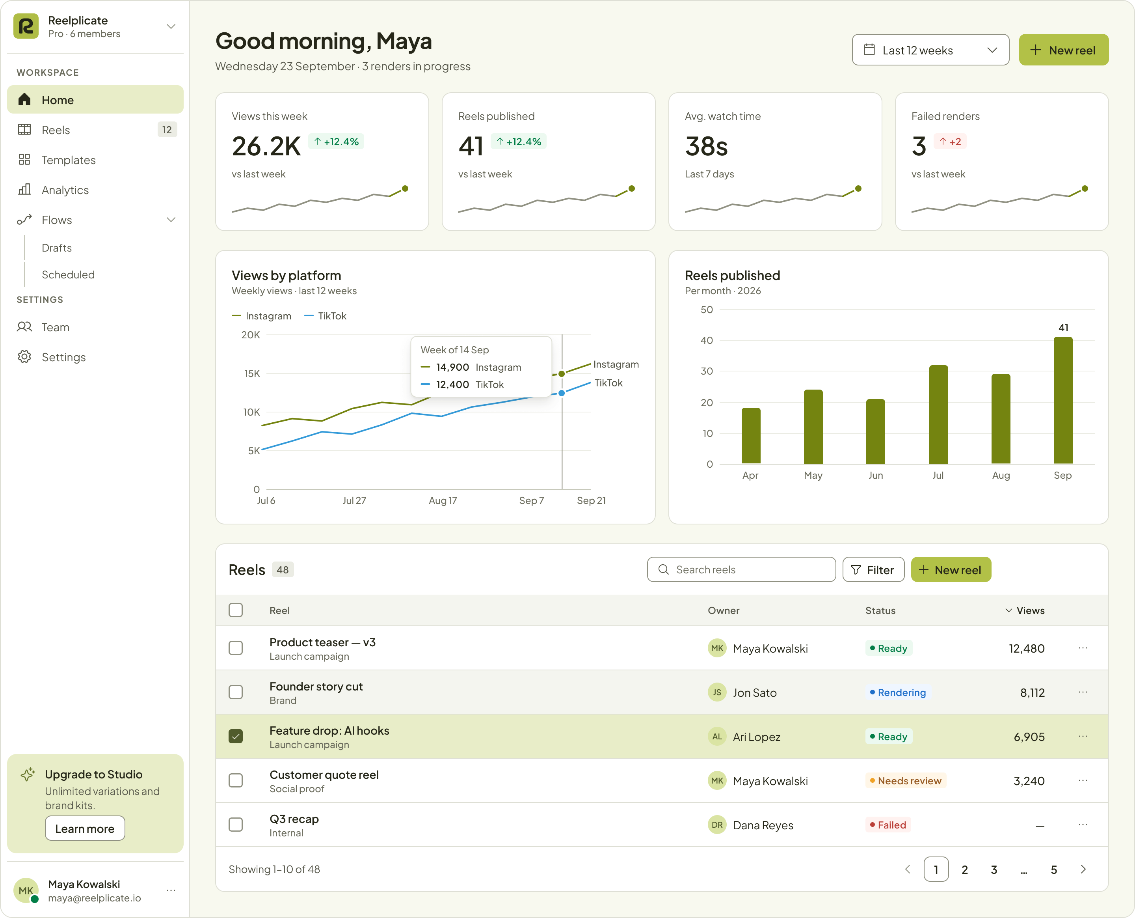Click the Dana Reyes avatar DR
This screenshot has height=918, width=1135.
717,825
